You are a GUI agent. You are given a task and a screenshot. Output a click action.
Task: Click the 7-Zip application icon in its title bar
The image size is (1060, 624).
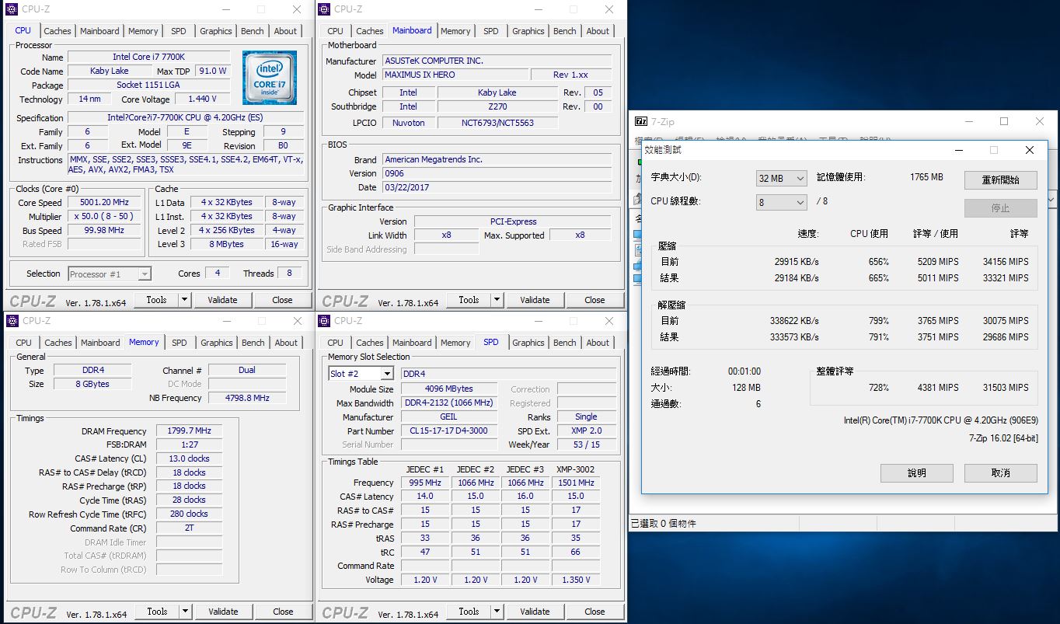click(641, 121)
